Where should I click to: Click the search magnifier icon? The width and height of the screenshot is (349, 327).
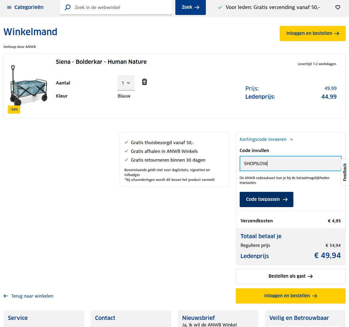pos(68,7)
